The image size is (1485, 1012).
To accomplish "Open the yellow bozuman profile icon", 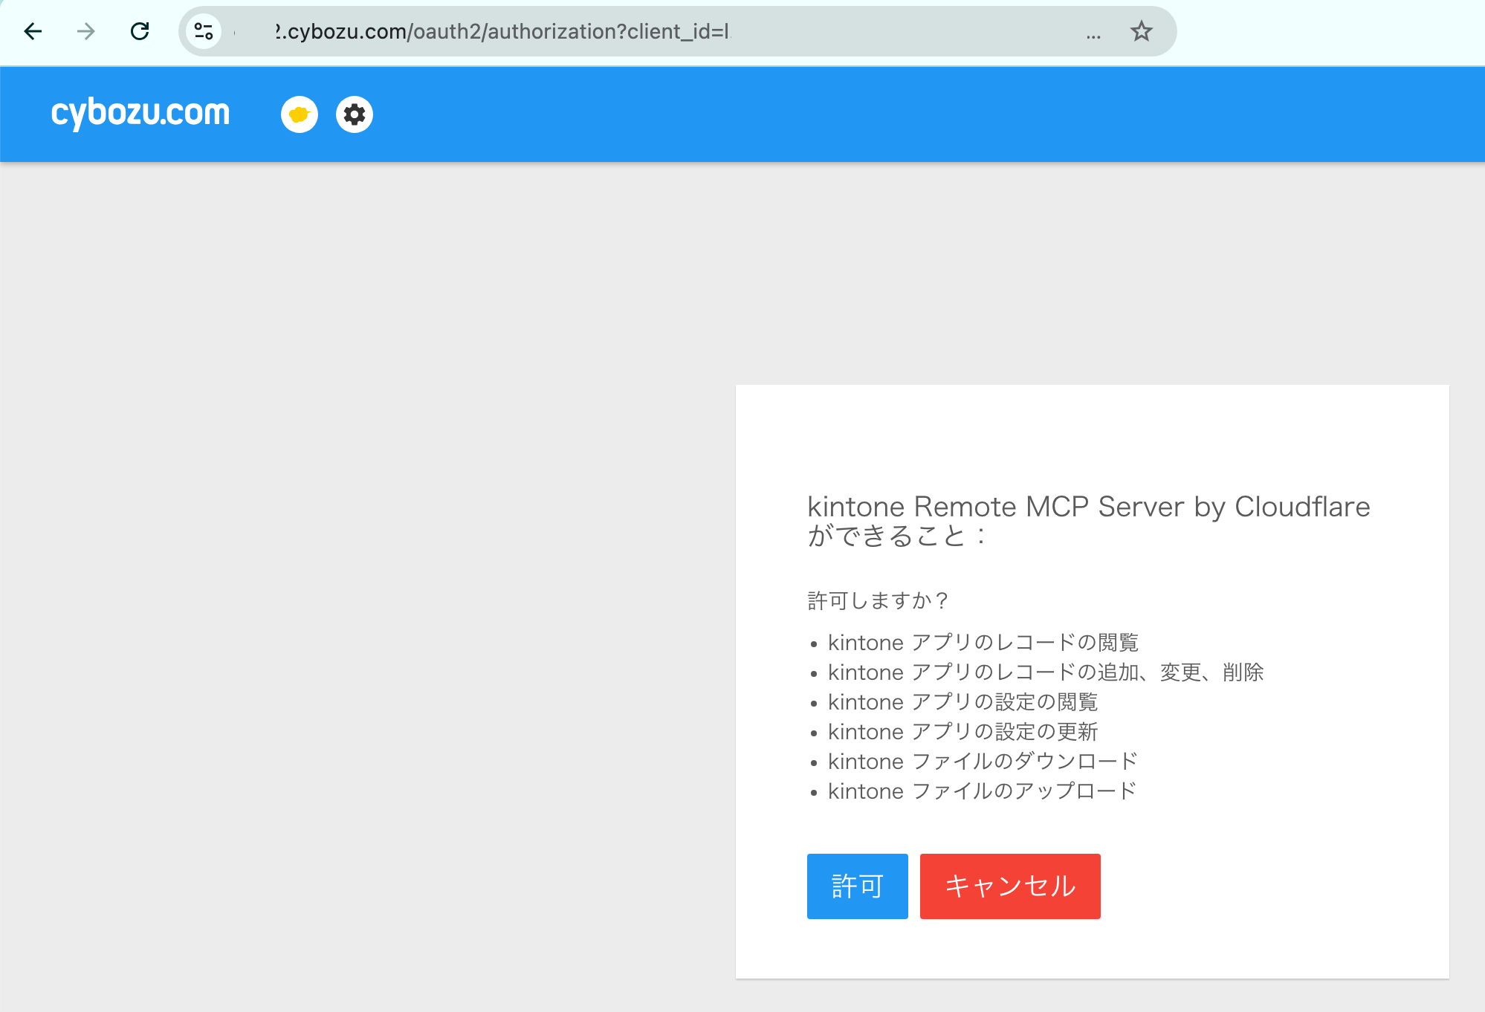I will [x=298, y=114].
